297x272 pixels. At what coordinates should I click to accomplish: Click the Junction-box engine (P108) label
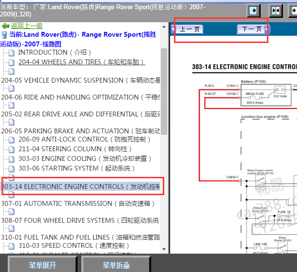tap(265, 117)
